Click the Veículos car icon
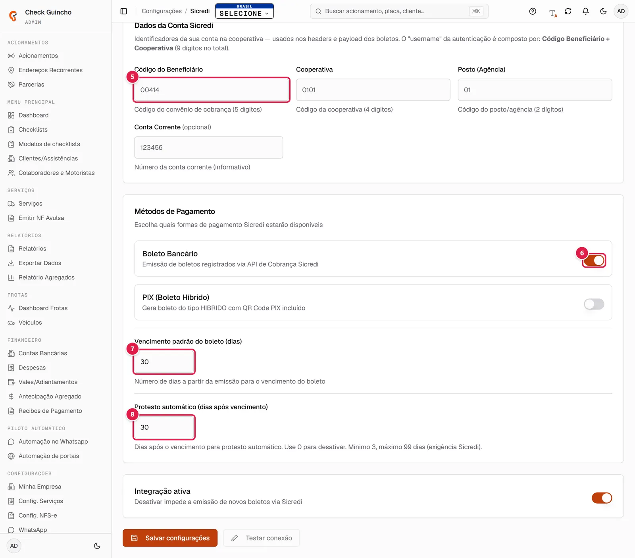The height and width of the screenshot is (558, 635). click(x=11, y=323)
